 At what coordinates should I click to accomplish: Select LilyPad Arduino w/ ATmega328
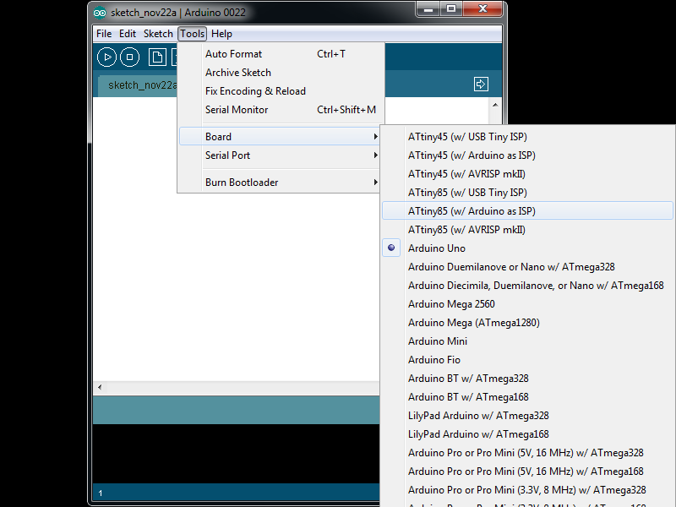[x=527, y=415]
